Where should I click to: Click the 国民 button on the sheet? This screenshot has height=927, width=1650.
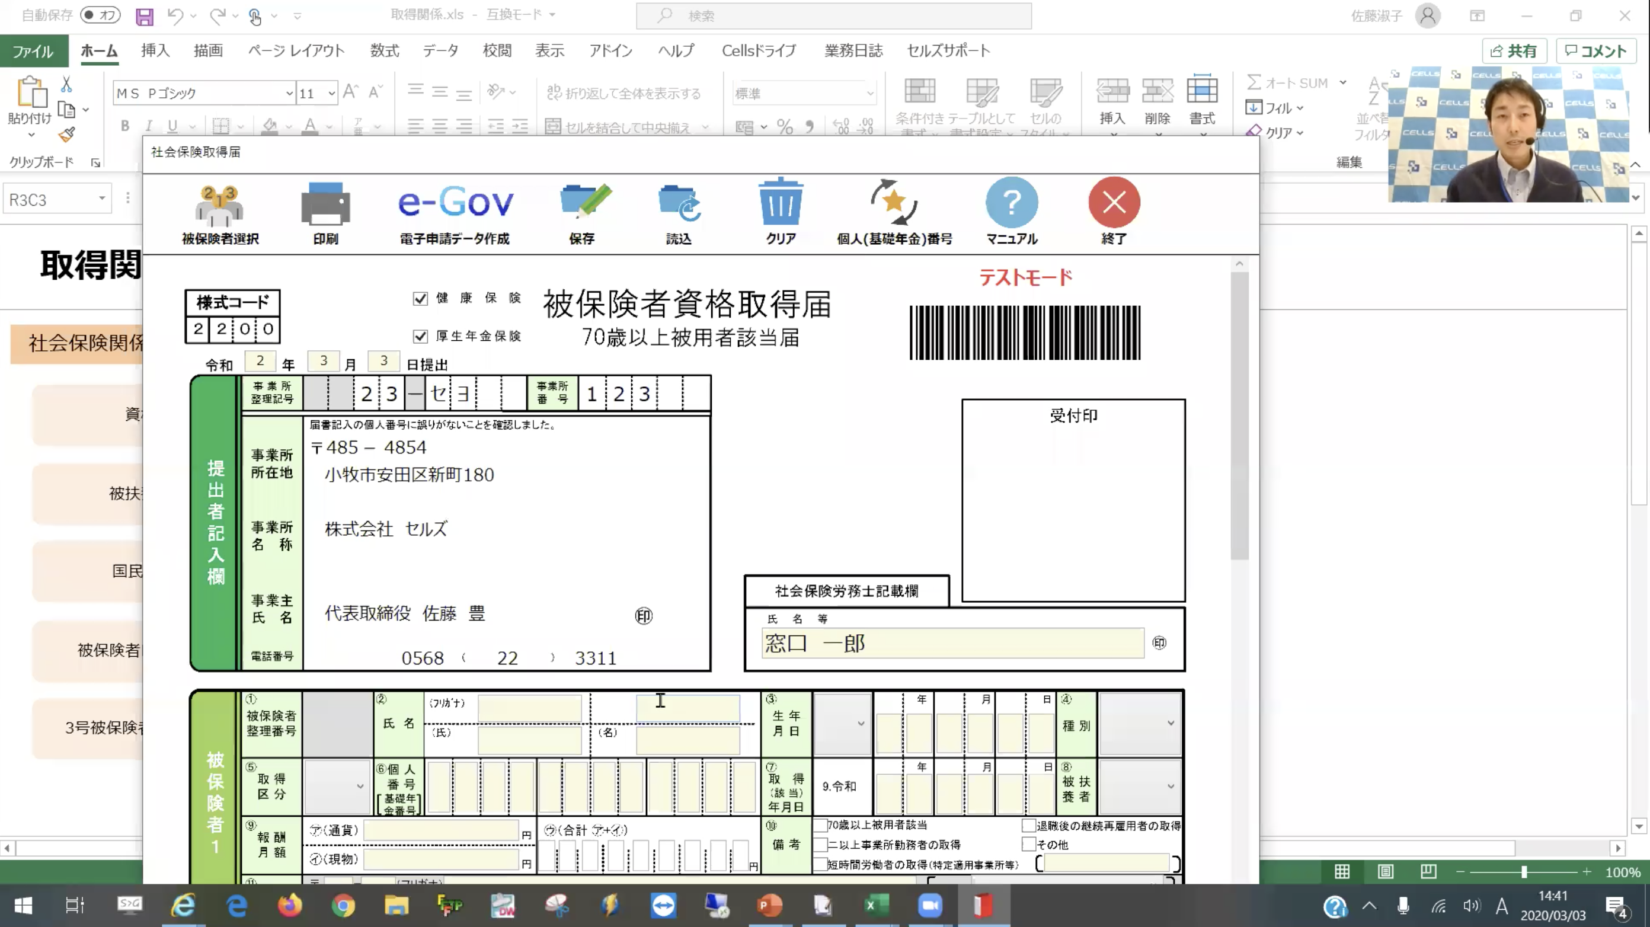pyautogui.click(x=88, y=571)
